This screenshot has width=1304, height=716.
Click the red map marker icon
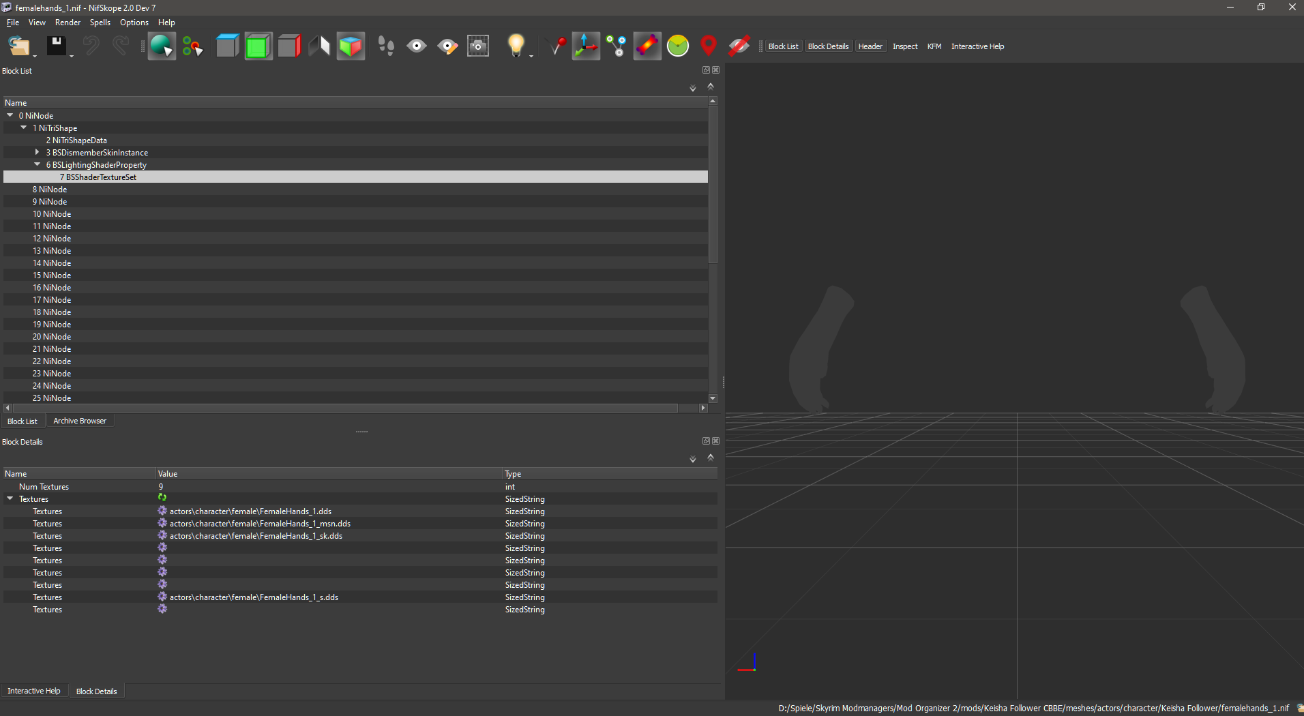point(709,46)
